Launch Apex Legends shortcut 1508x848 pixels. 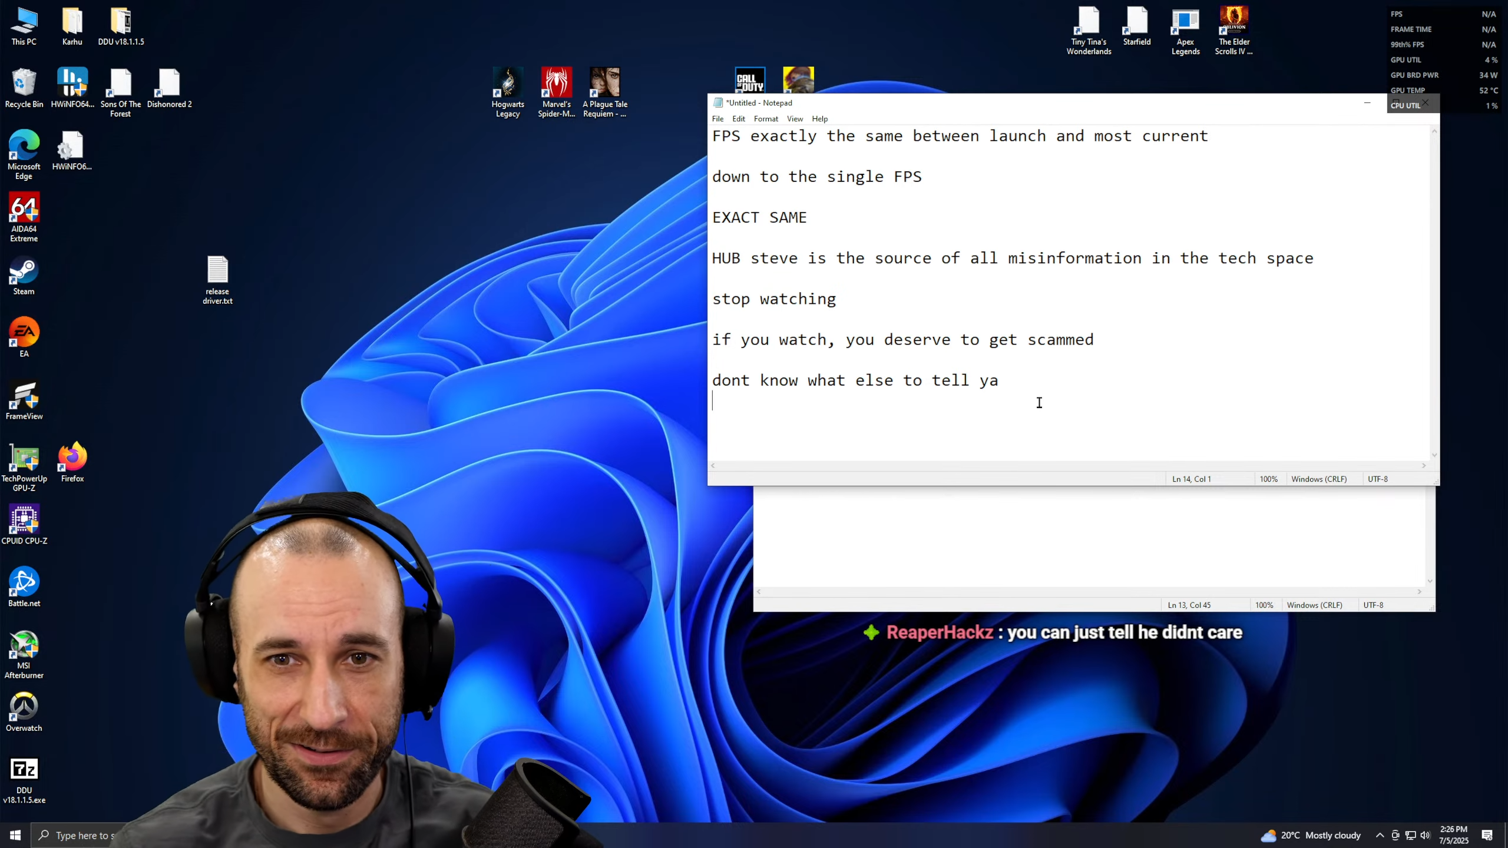[x=1185, y=31]
